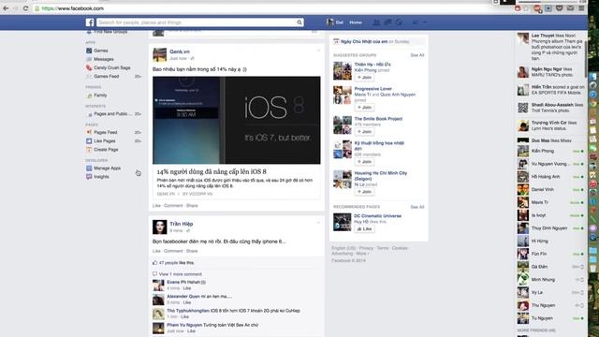Open the More dropdown in footer links
599x337 pixels.
(362, 254)
